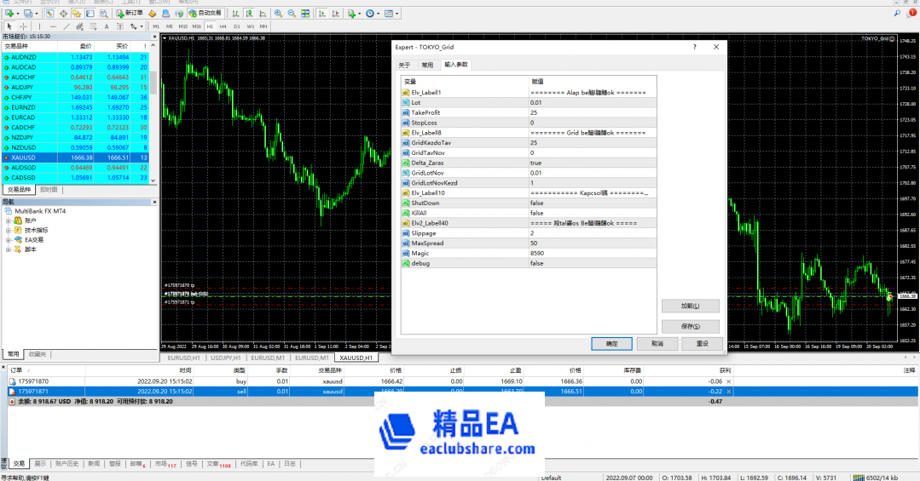Toggle the Navigator window star-folder icon
Screen dimensions: 920x481
point(76,13)
